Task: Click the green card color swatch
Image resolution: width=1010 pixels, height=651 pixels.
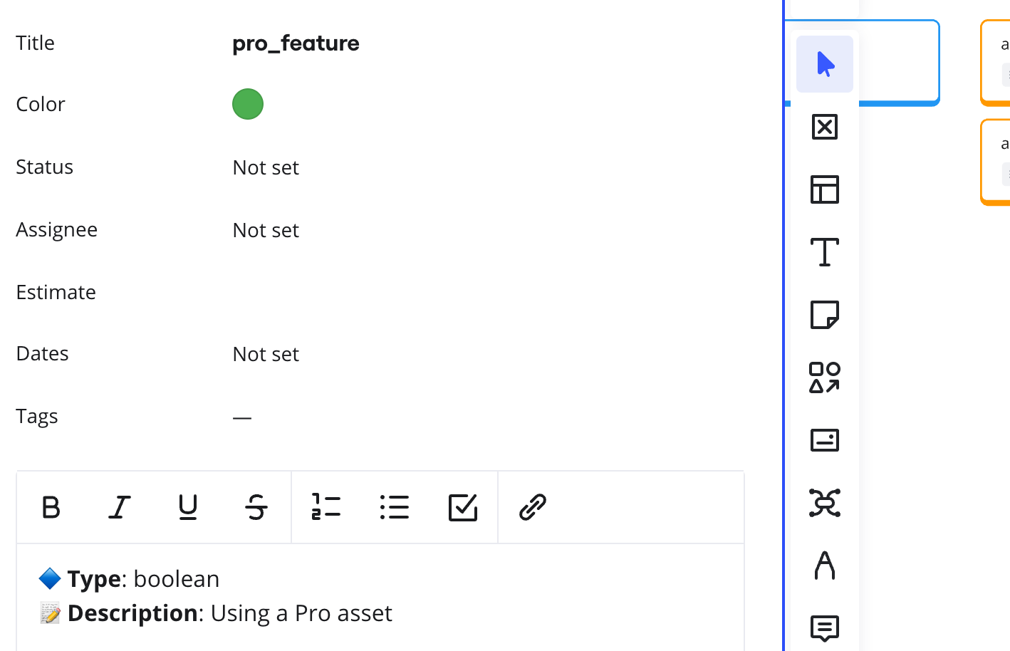Action: click(248, 104)
